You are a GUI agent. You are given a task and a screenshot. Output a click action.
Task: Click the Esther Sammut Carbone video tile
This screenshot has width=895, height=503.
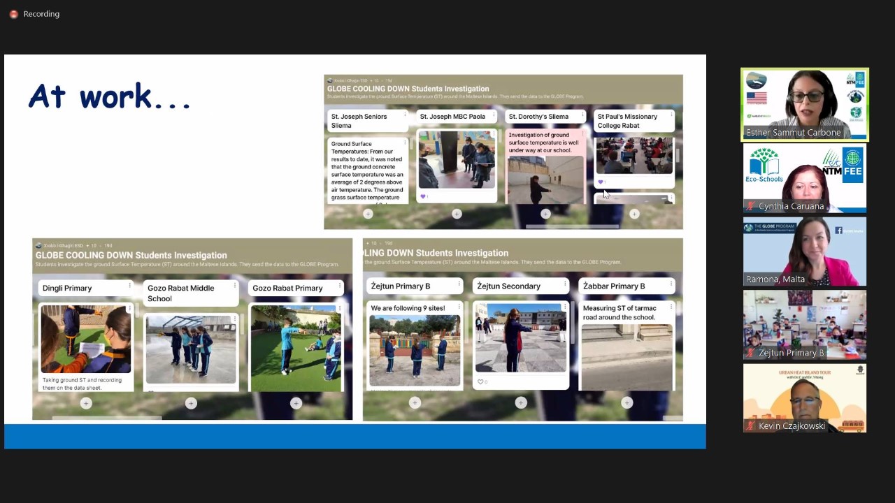804,104
